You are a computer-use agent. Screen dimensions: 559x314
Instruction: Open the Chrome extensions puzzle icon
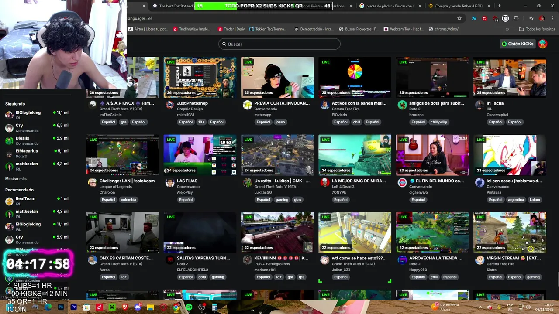(x=516, y=18)
